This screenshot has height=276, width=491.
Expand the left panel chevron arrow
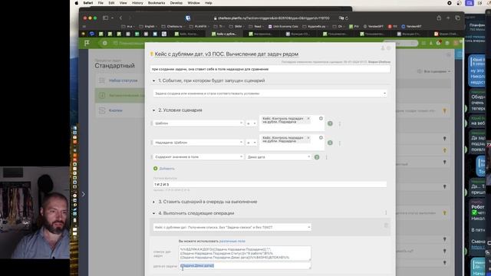coord(84,194)
